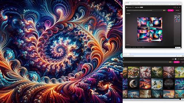Click the browser back arrow in upper window
184x103 pixels.
pyautogui.click(x=126, y=4)
